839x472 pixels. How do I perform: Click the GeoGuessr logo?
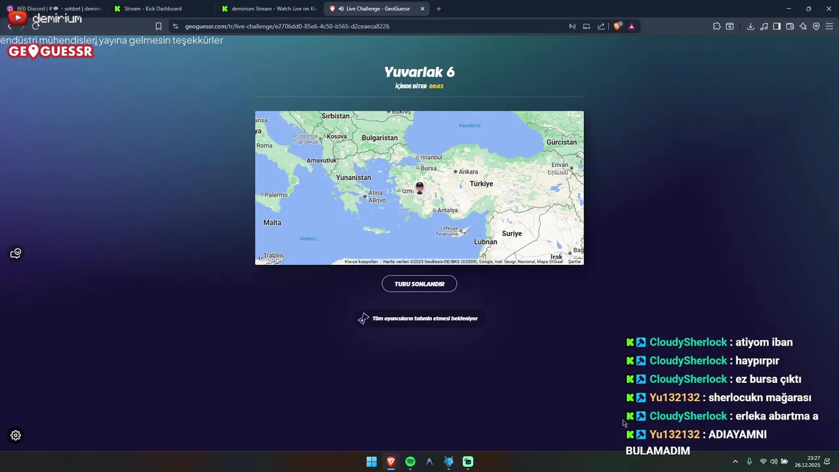tap(50, 51)
